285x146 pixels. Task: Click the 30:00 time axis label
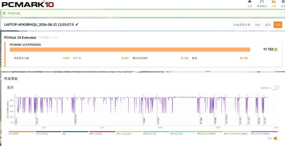(x=276, y=128)
